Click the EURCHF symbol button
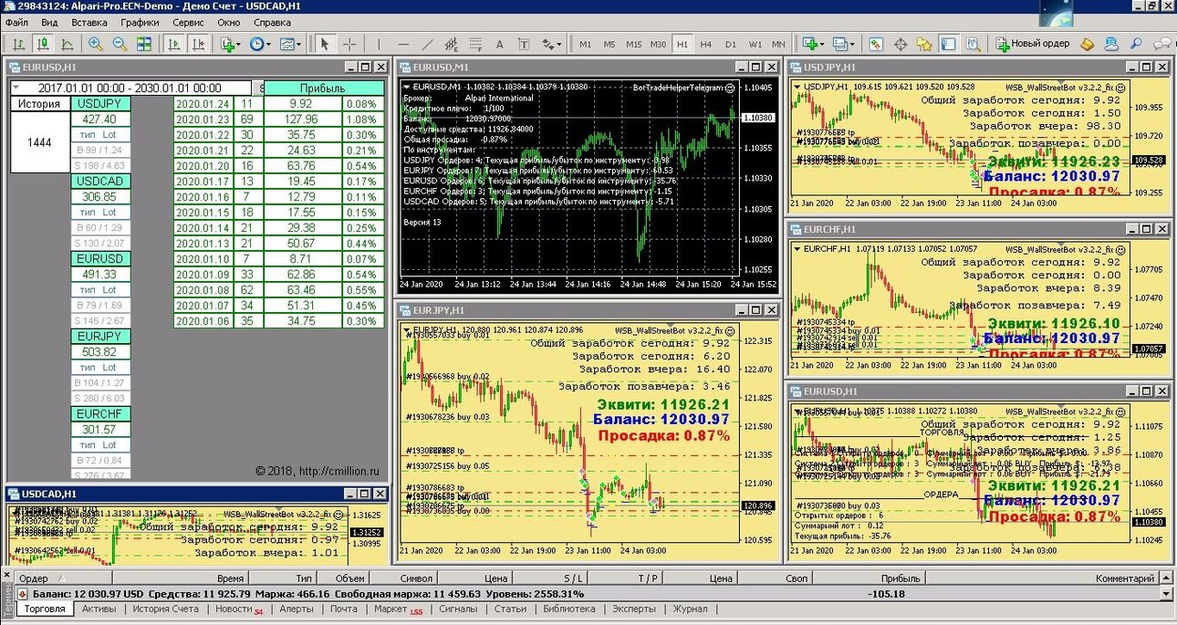This screenshot has width=1177, height=625. coord(99,414)
